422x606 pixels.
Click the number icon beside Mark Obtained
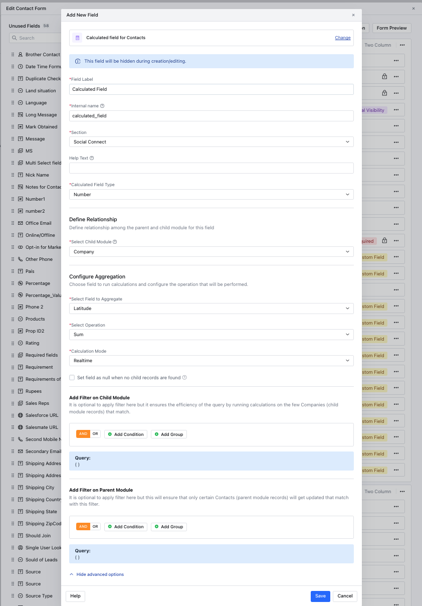pyautogui.click(x=21, y=127)
